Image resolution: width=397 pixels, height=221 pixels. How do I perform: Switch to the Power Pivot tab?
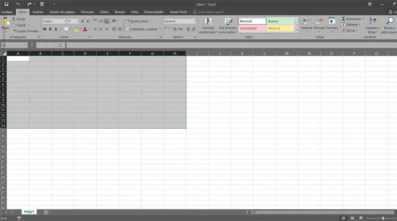(x=178, y=12)
